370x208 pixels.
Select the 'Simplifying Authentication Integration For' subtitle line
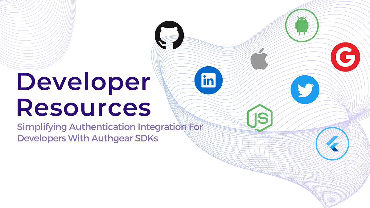coord(109,127)
